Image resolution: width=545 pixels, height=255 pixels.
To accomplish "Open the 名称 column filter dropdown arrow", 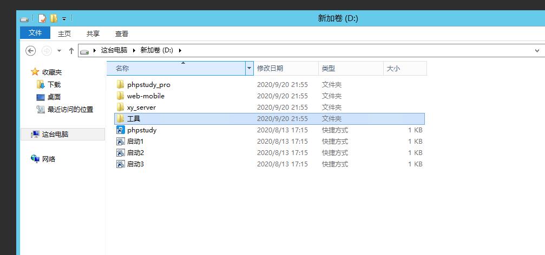I will (249, 69).
